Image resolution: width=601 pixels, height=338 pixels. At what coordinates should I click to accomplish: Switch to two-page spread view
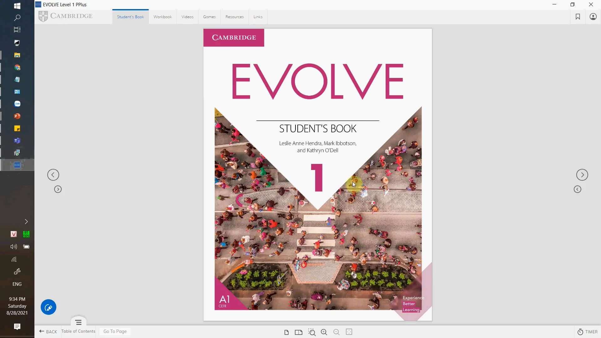298,332
